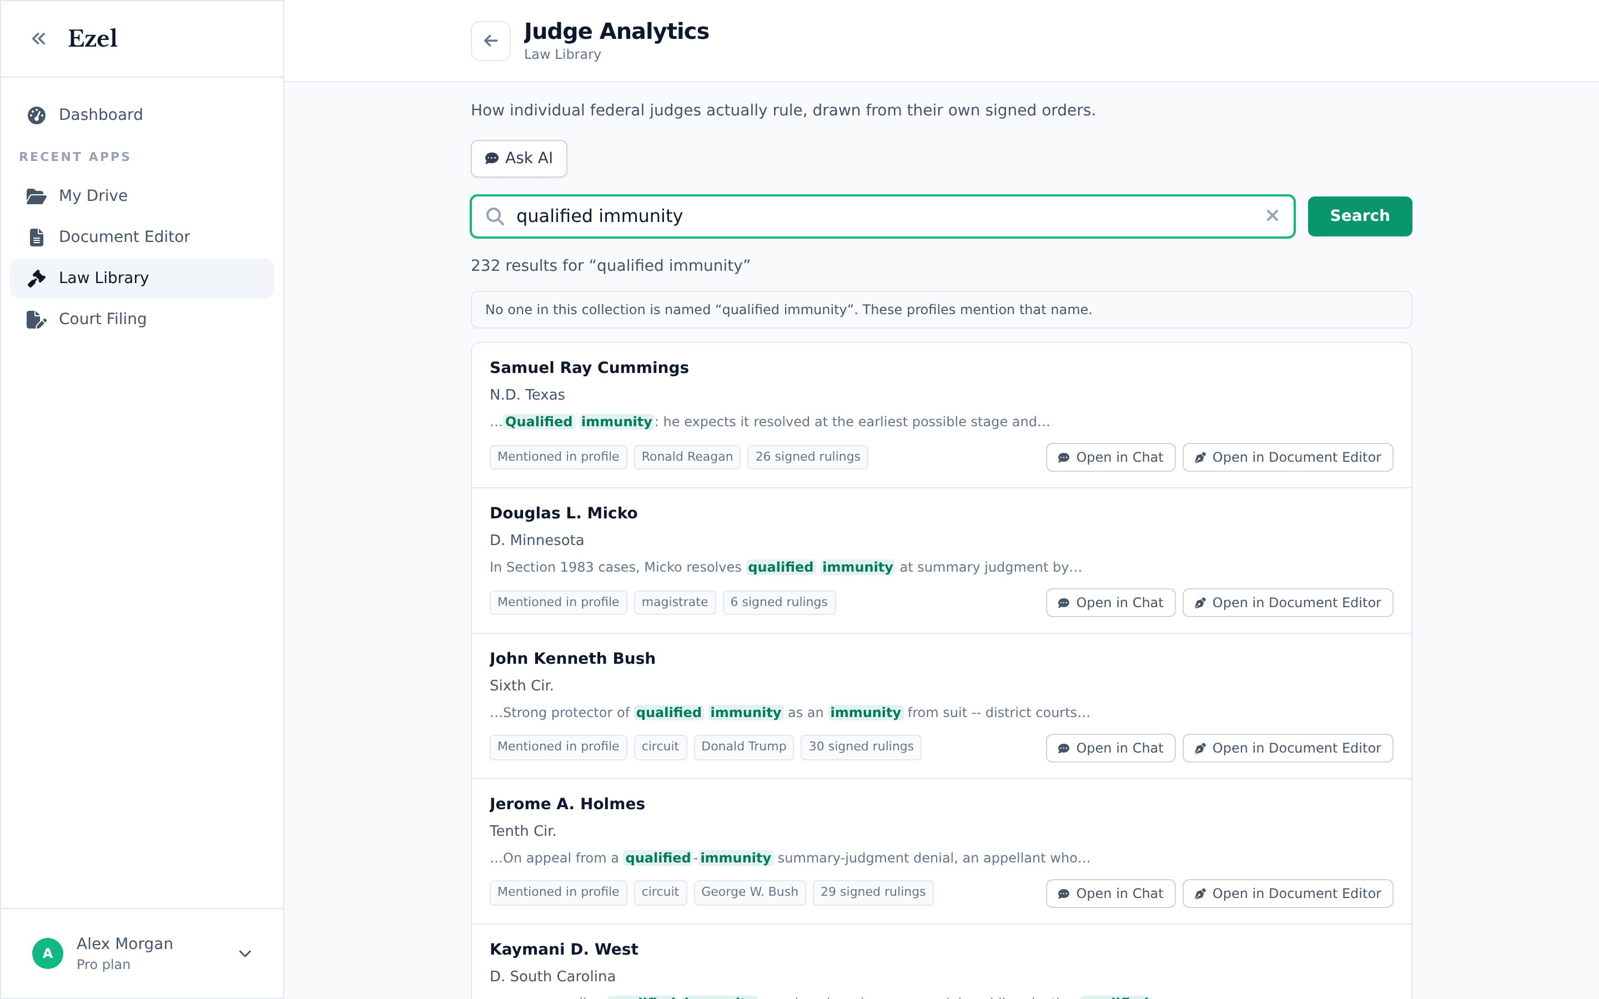Click 29 signed rulings tag
The image size is (1599, 999).
tap(873, 892)
